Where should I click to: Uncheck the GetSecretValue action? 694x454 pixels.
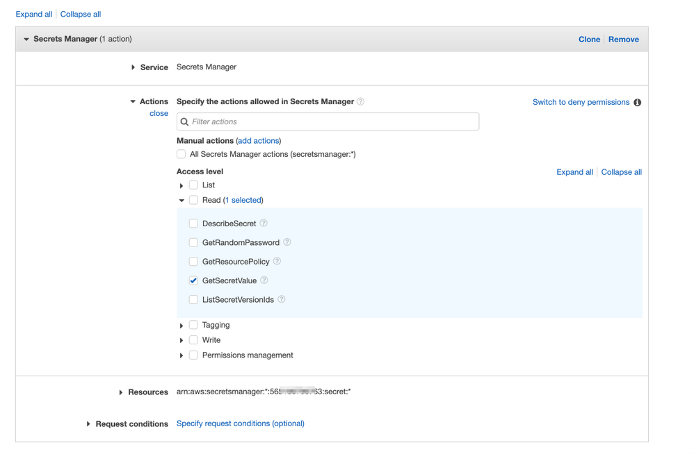point(193,280)
